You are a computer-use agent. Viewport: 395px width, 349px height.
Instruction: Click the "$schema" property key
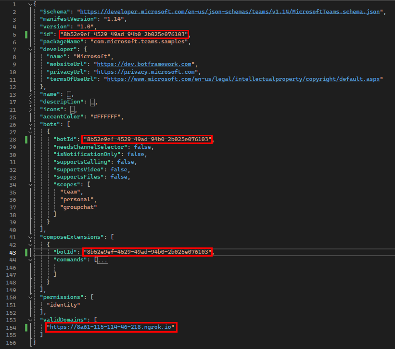tap(55, 12)
